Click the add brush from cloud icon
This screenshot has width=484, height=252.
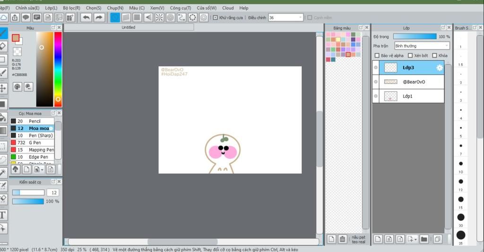(16, 169)
